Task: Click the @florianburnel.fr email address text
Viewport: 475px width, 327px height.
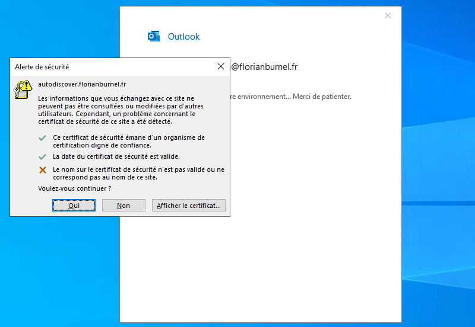Action: click(264, 67)
